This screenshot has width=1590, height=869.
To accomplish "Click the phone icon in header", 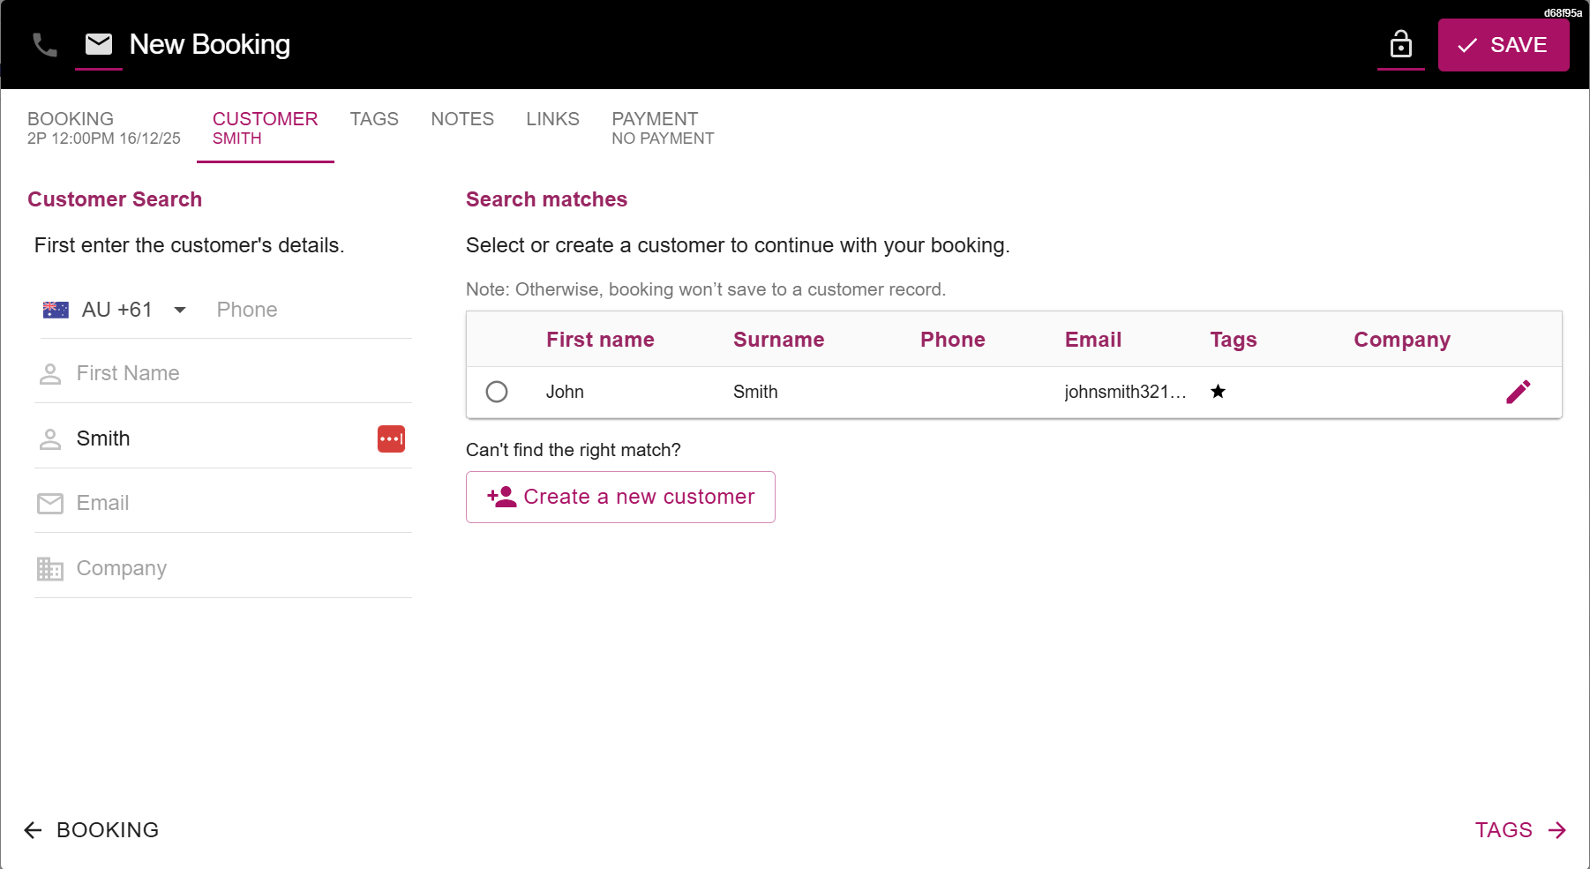I will (45, 45).
